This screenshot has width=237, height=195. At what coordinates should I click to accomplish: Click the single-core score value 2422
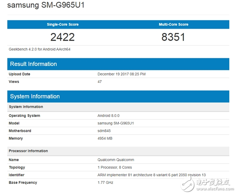click(63, 37)
